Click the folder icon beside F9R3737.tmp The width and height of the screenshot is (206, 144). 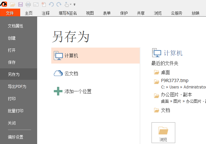(156, 82)
